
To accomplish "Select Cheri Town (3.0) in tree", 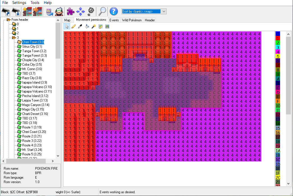I will pos(33,42).
